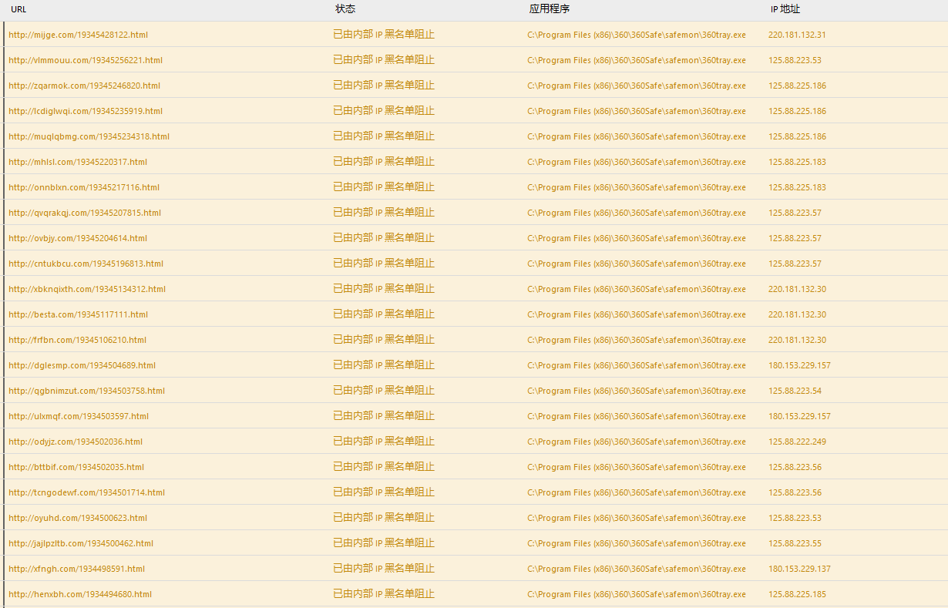Click the xbknqixth.com URL link
The width and height of the screenshot is (948, 608).
point(87,289)
